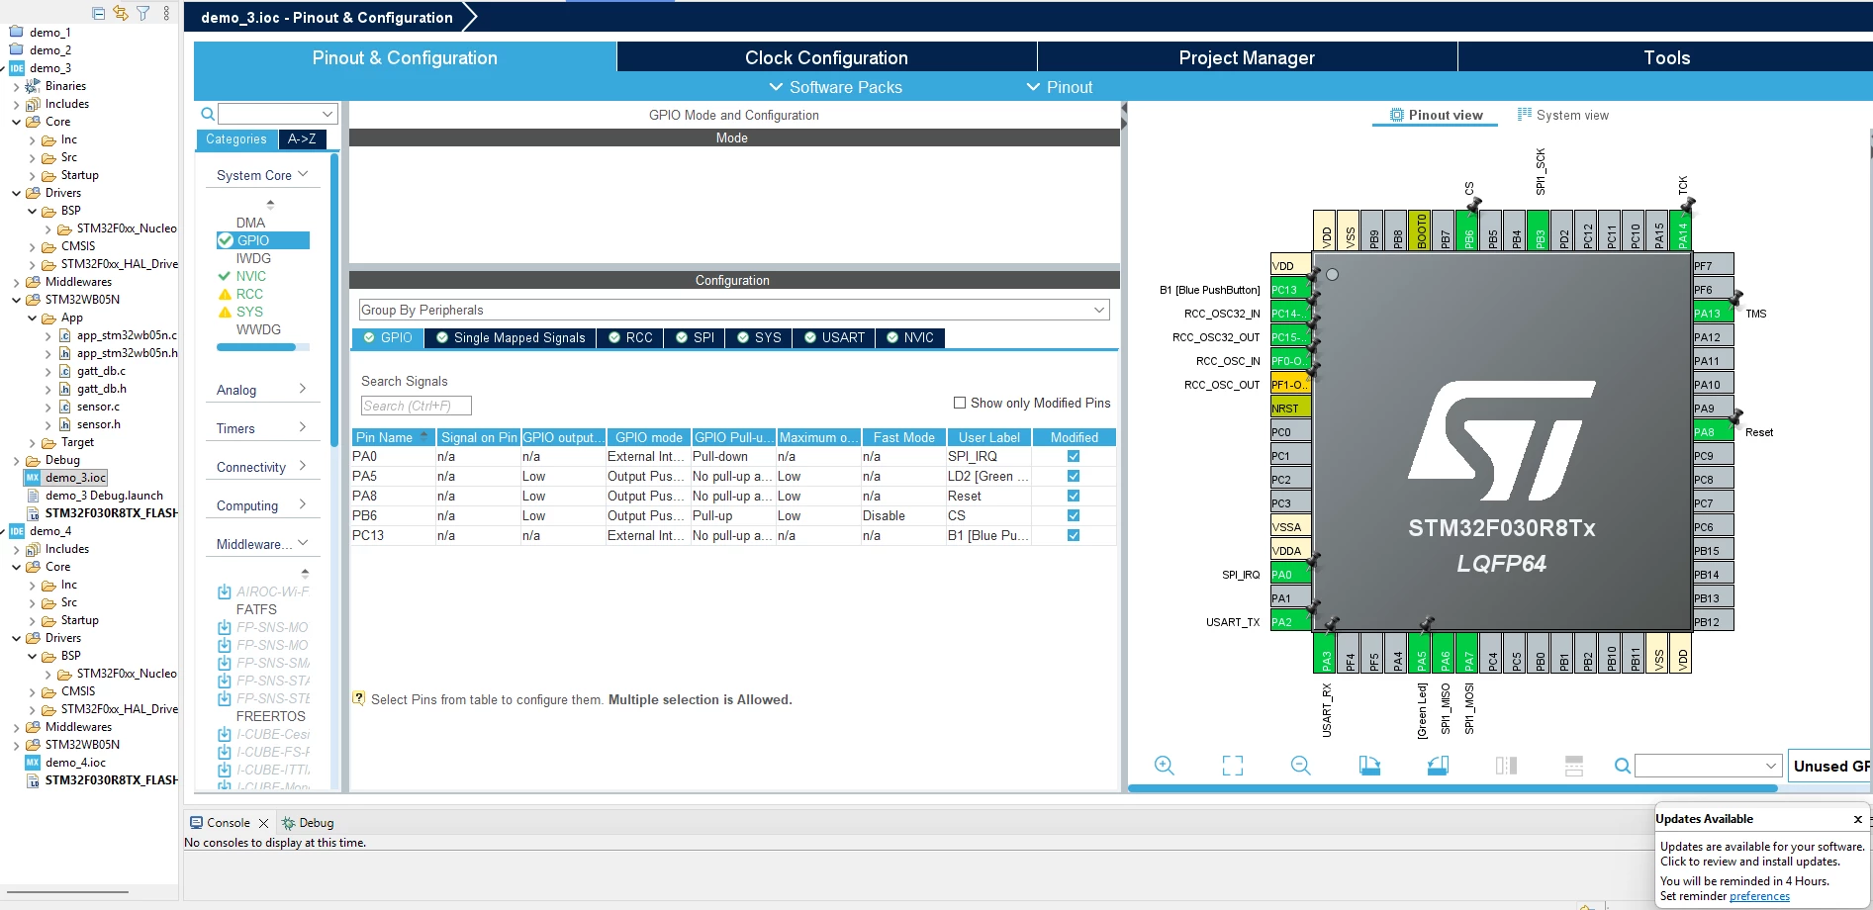Rotate the chip clockwise
This screenshot has width=1873, height=910.
pos(1369,766)
